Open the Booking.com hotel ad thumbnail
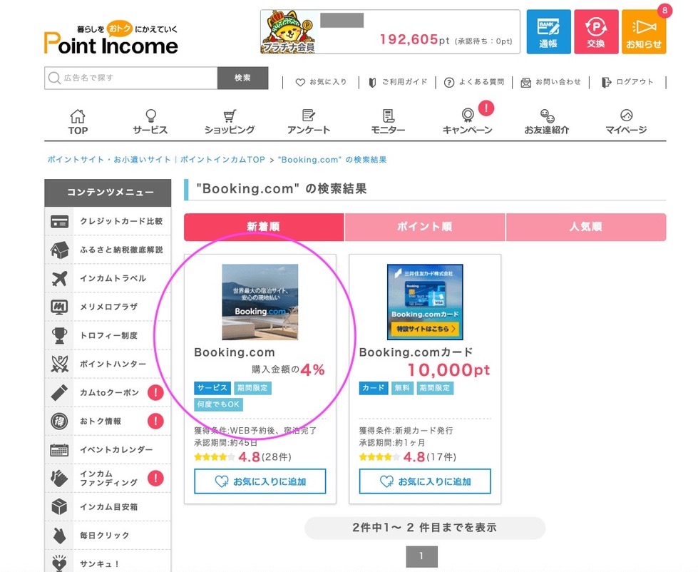Screen dimensions: 698x572 260,302
